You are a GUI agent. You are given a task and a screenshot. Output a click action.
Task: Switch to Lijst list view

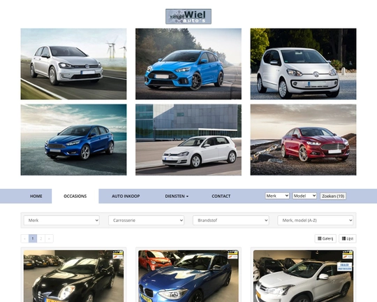(x=348, y=238)
